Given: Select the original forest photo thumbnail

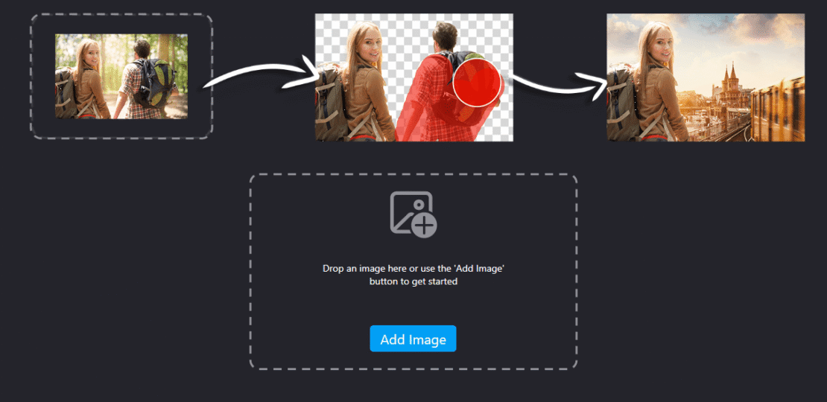Looking at the screenshot, I should click(x=121, y=77).
